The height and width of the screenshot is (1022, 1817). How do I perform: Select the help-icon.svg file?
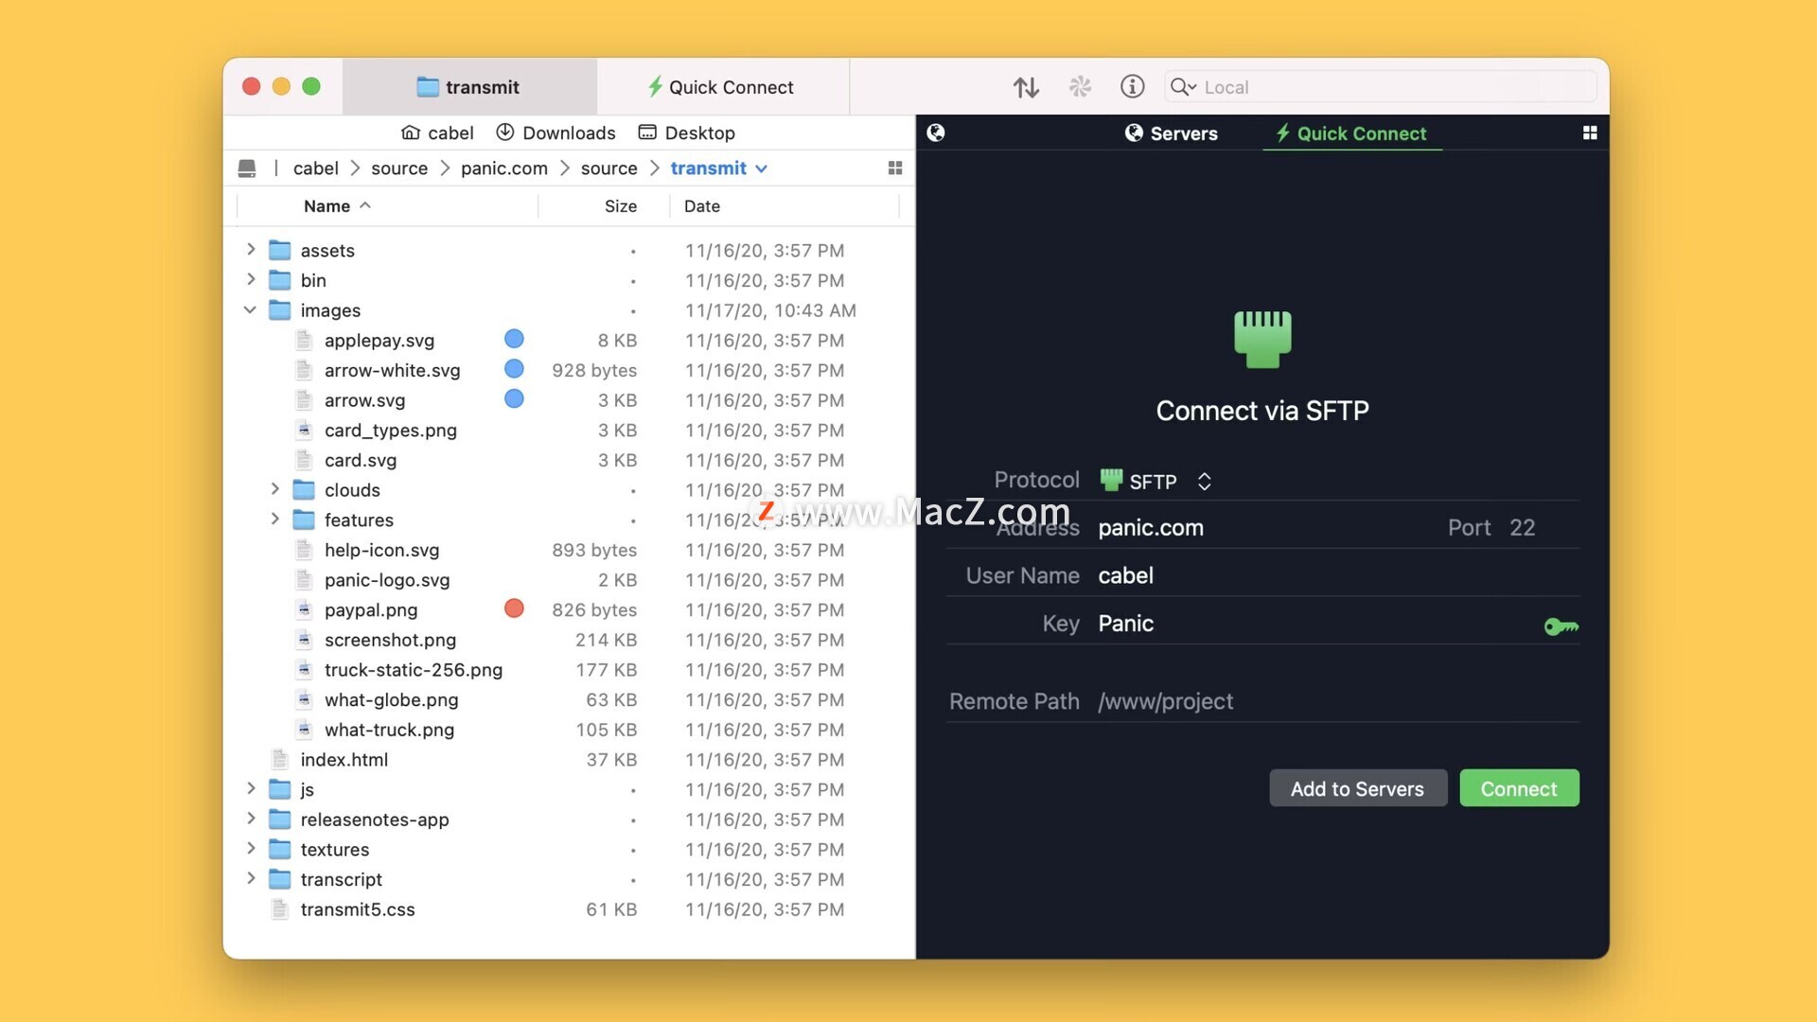pos(381,550)
